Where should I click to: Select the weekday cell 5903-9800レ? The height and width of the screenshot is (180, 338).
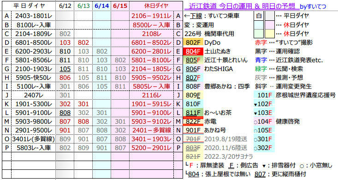click(34, 121)
